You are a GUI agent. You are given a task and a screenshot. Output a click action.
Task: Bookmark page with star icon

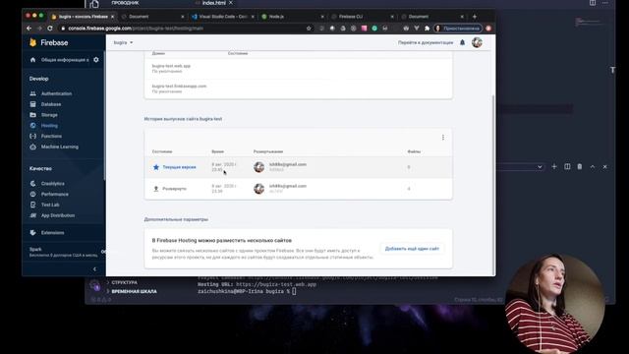point(309,29)
